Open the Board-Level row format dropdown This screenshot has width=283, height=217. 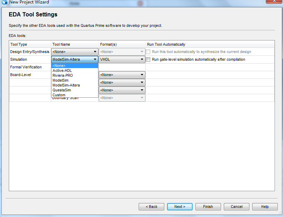tap(122, 75)
